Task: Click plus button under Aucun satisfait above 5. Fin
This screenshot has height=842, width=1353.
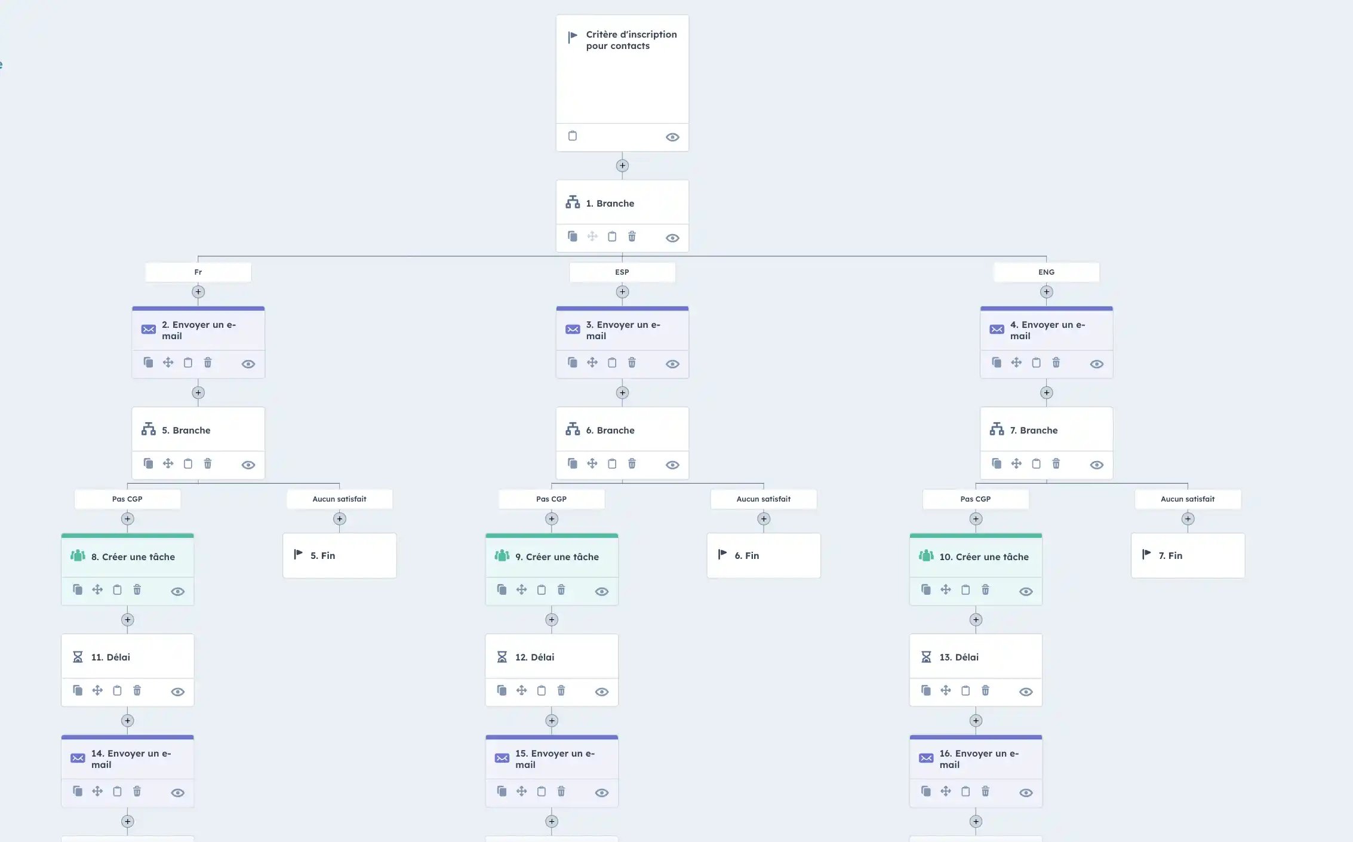Action: (339, 519)
